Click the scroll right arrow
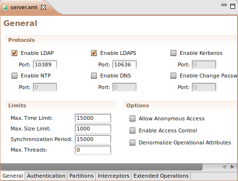This screenshot has height=181, width=238. (x=232, y=167)
